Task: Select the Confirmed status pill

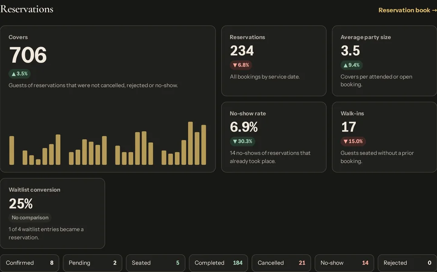Action: coord(29,263)
